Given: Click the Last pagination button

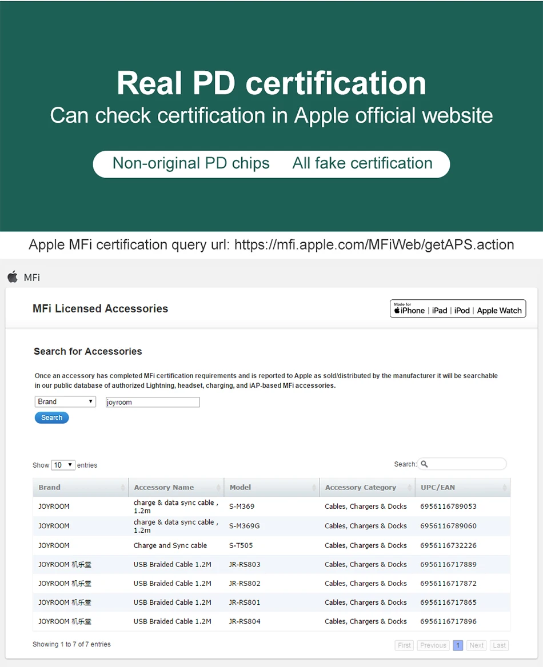Looking at the screenshot, I should (499, 645).
